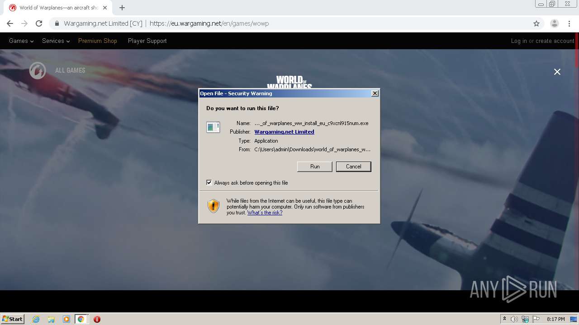Close the game overlay with X

click(x=557, y=72)
